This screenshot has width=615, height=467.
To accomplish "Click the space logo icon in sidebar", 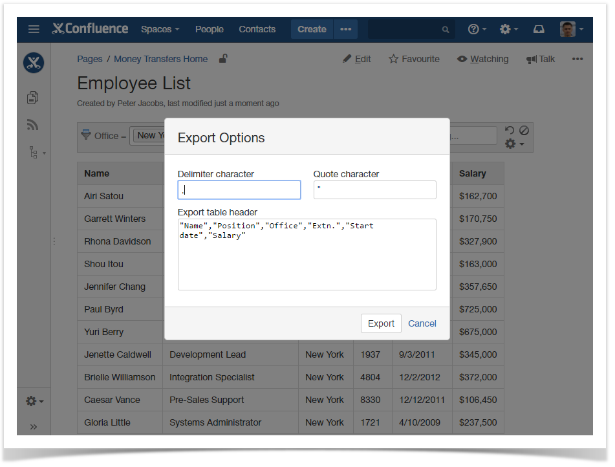I will (33, 63).
